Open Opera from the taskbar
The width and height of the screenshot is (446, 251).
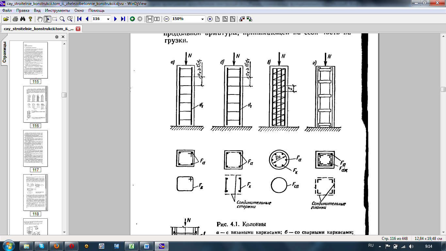point(72,246)
